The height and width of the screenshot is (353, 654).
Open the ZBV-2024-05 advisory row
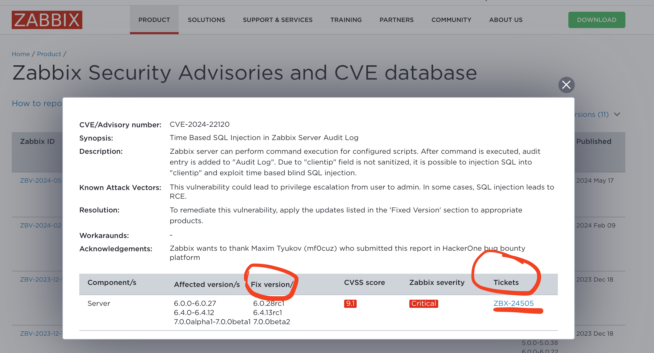pyautogui.click(x=41, y=180)
